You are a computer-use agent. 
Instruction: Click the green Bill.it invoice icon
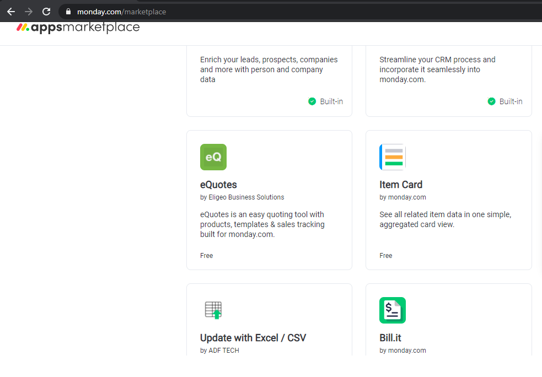393,310
